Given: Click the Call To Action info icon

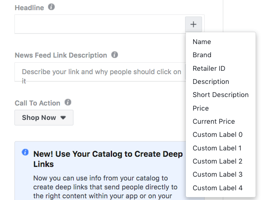Looking at the screenshot, I should [x=68, y=102].
